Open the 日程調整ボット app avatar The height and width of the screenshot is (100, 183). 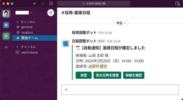click(66, 44)
